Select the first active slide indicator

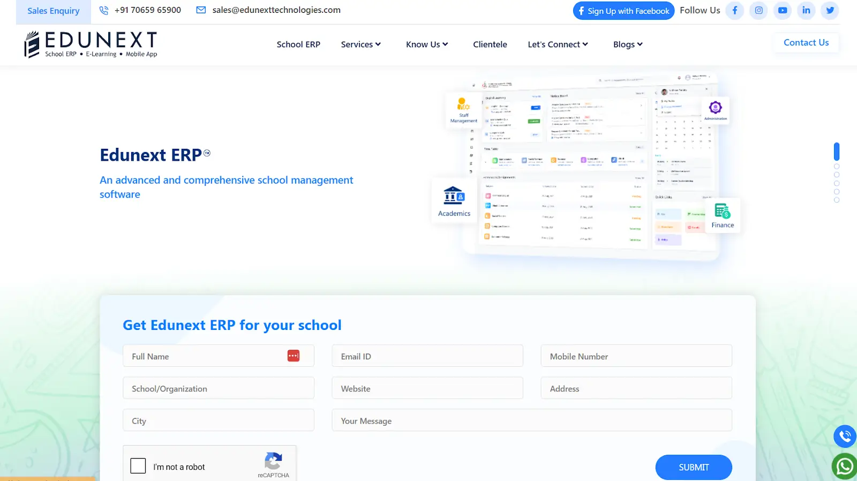click(x=837, y=152)
